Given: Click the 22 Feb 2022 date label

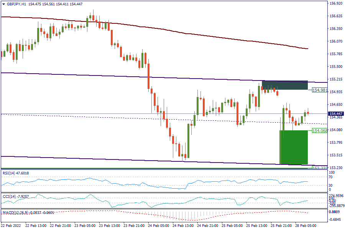Looking at the screenshot, I should tap(11, 226).
